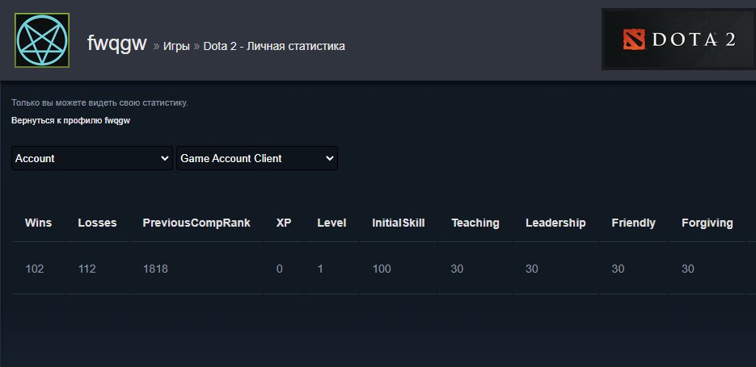756x367 pixels.
Task: Click the InitialSkill column header
Action: pyautogui.click(x=399, y=223)
